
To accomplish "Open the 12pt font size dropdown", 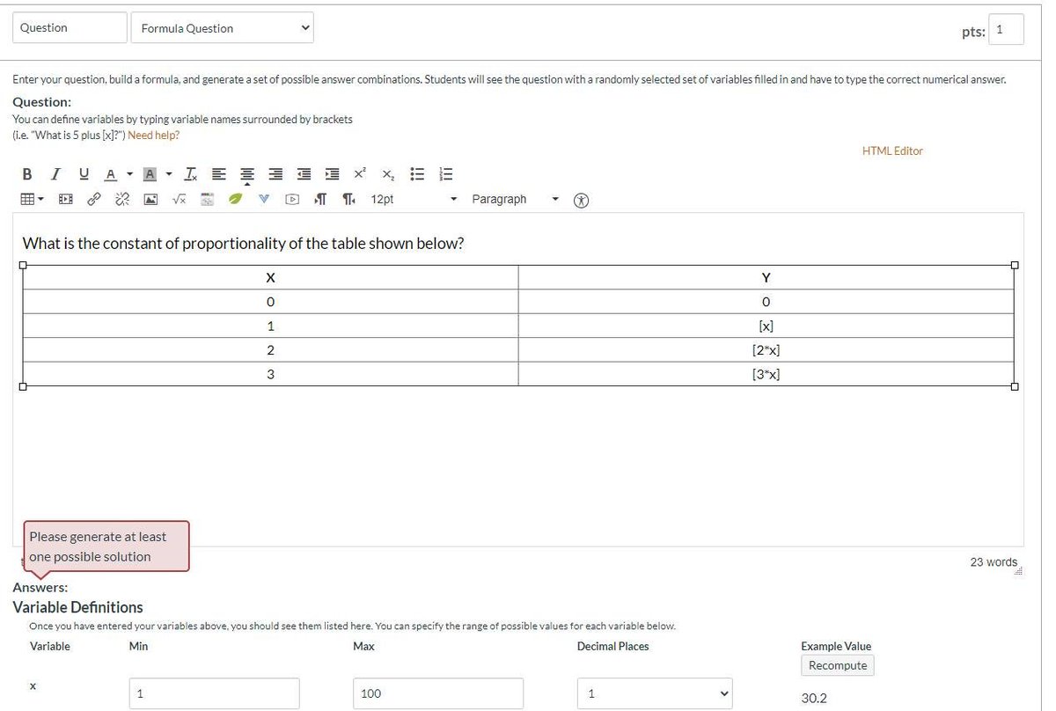I will (414, 199).
